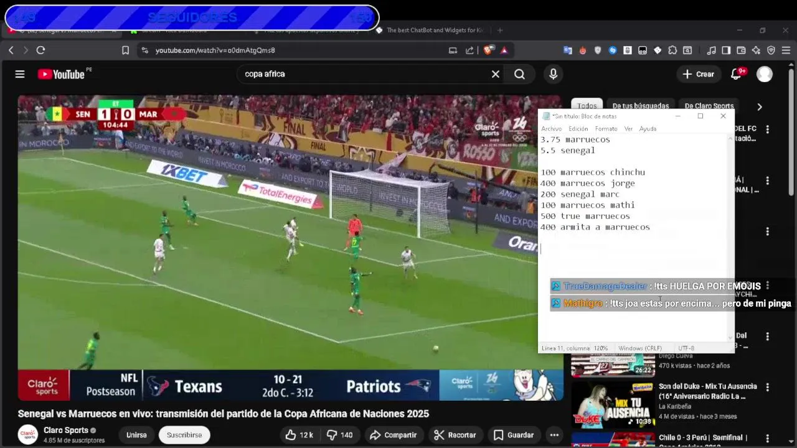Screen dimensions: 797x448
Task: Go back in browser history
Action: click(11, 50)
